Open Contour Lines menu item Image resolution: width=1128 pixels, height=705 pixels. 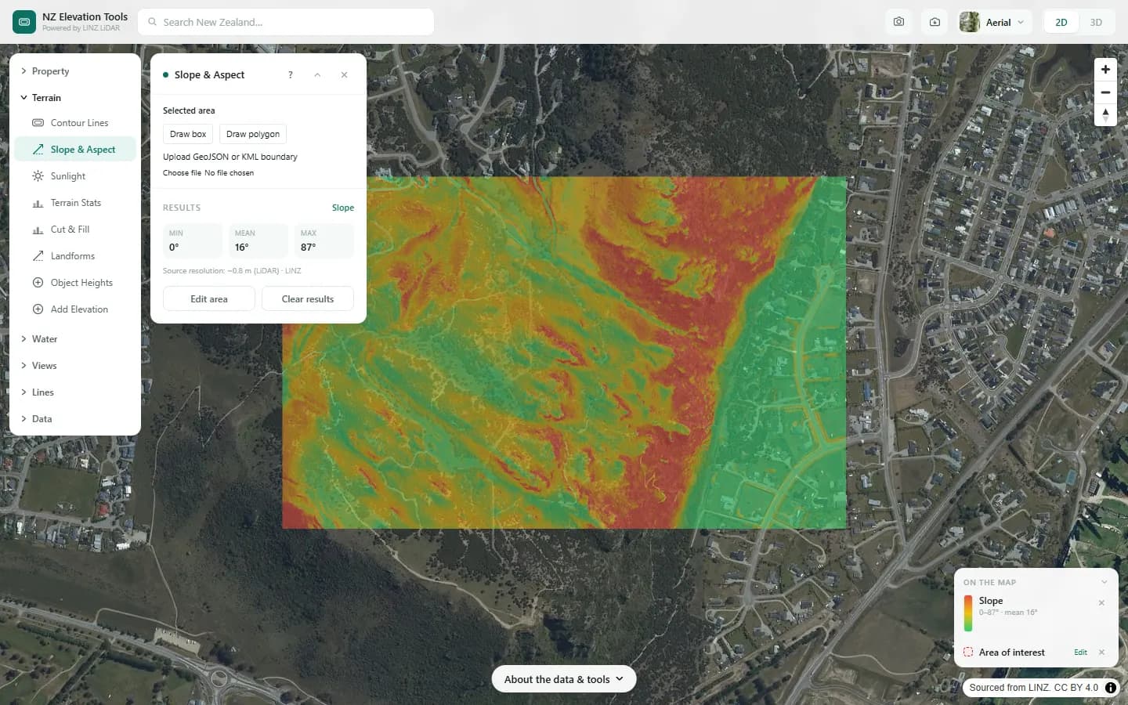[x=75, y=123]
